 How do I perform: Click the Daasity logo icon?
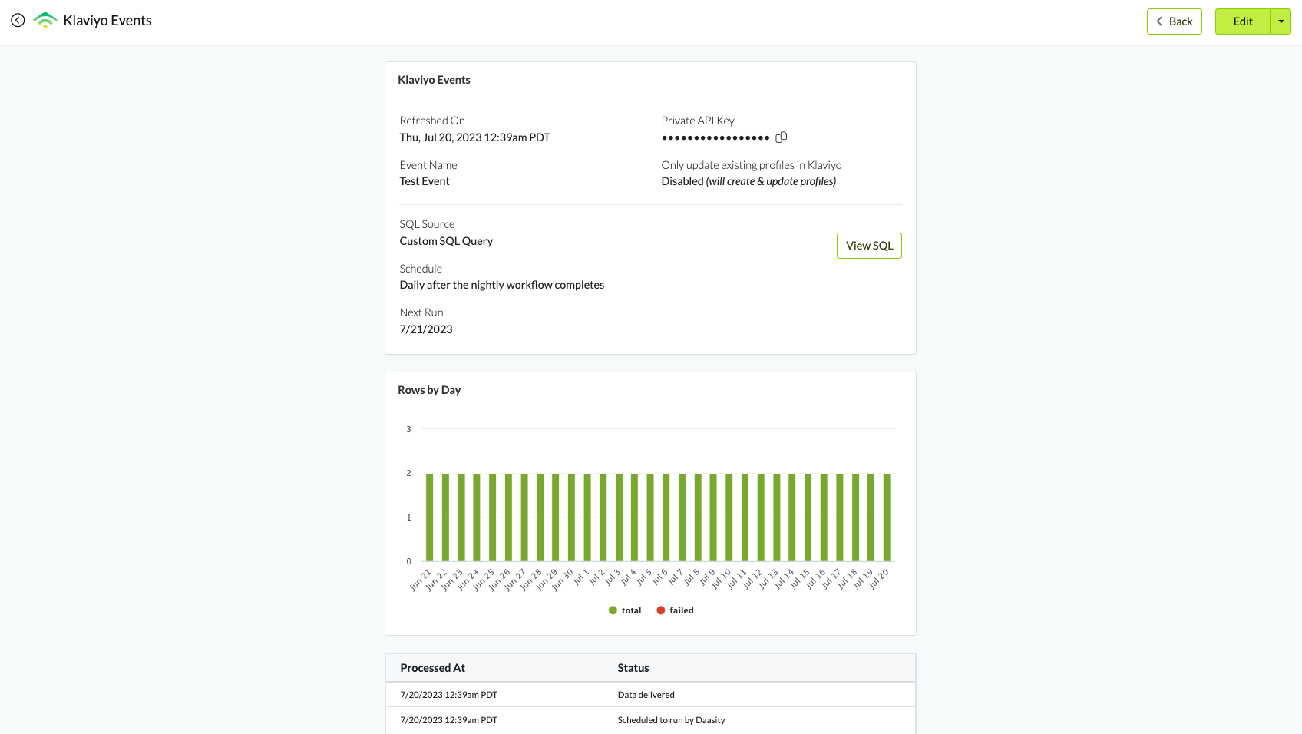pyautogui.click(x=45, y=21)
